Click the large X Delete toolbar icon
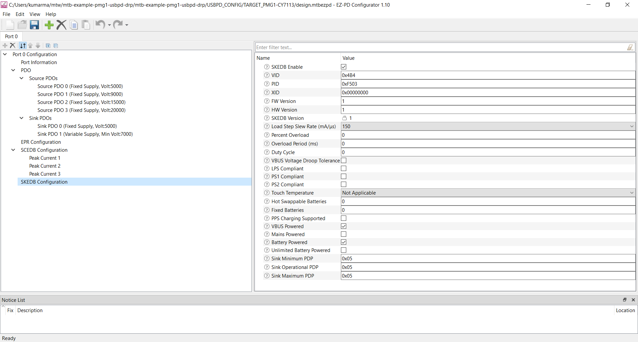Image resolution: width=638 pixels, height=342 pixels. click(61, 25)
